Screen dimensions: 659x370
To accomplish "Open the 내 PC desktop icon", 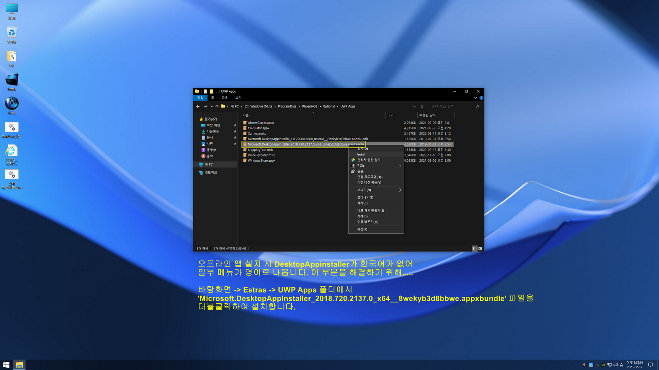I will (x=11, y=11).
